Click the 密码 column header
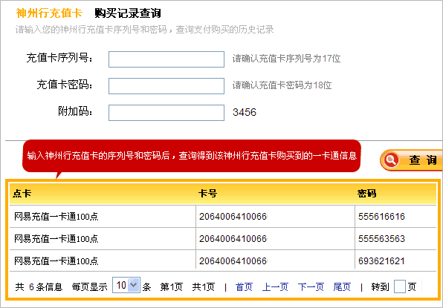Viewport: 443px width, 308px height. click(x=366, y=194)
